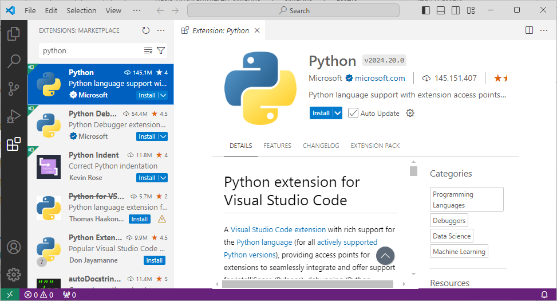The width and height of the screenshot is (557, 301).
Task: Click the horizontal scrollbar in details
Action: tap(307, 284)
